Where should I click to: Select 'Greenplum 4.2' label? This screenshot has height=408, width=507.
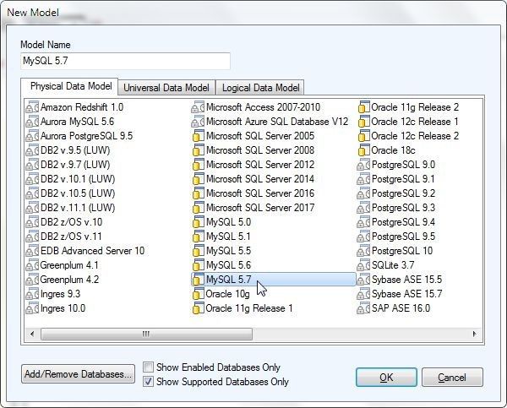69,280
